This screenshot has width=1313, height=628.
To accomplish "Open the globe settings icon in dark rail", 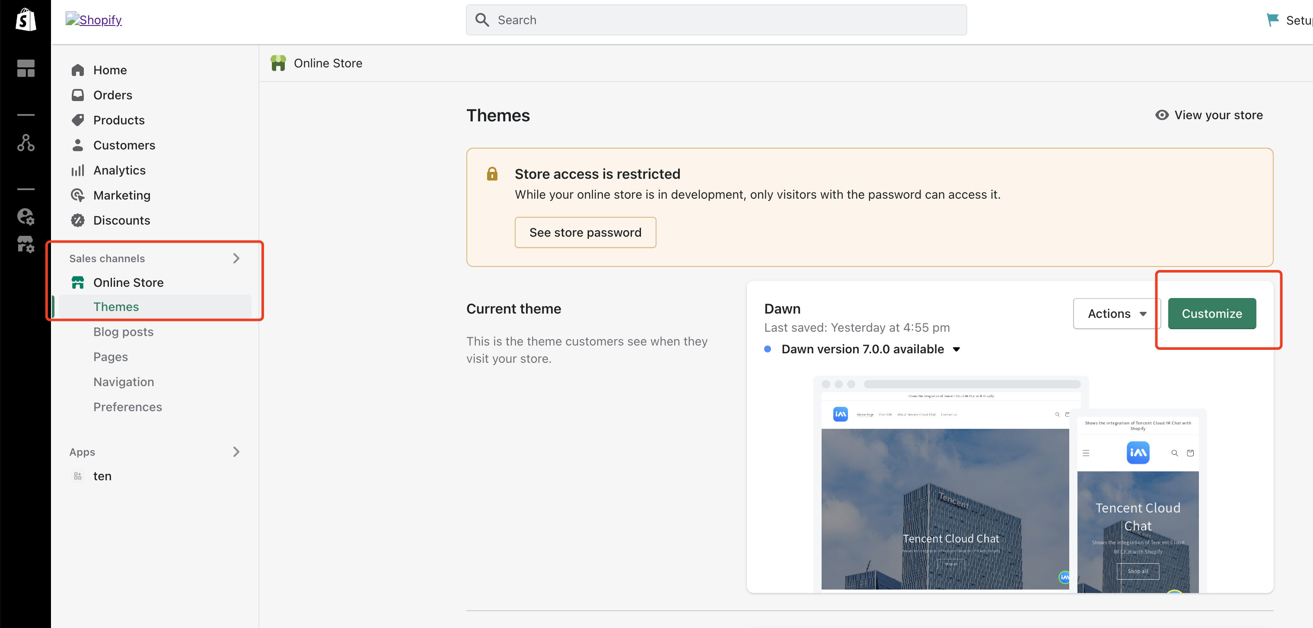I will tap(25, 216).
